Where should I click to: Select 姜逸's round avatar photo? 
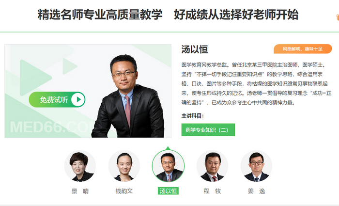[256, 166]
